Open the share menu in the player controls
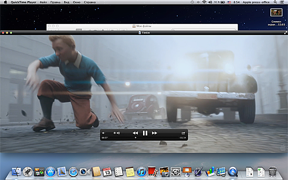Screen dimensions: 288x180 (183, 133)
